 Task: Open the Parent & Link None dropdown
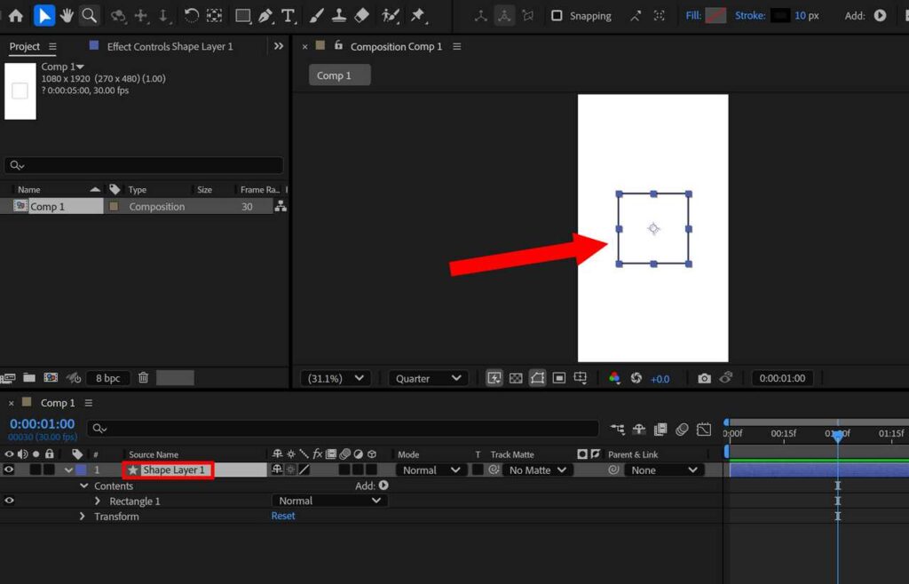pos(664,470)
